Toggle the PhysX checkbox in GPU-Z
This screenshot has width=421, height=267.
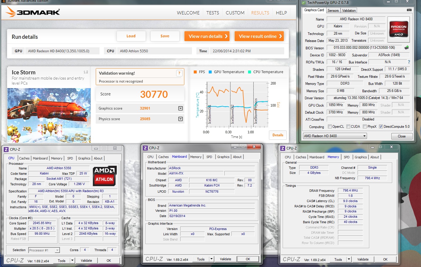(365, 127)
